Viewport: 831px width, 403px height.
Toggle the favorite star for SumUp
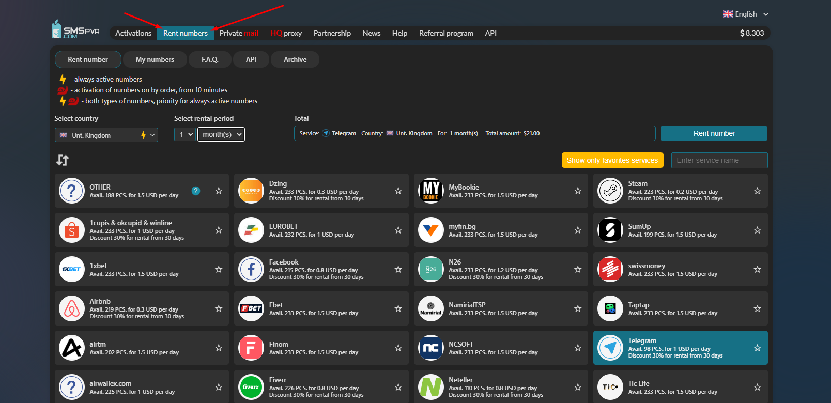[757, 230]
